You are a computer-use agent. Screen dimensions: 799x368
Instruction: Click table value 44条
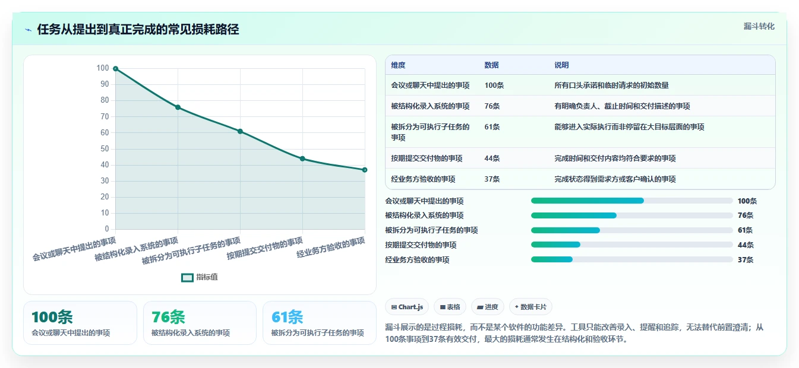pyautogui.click(x=492, y=158)
